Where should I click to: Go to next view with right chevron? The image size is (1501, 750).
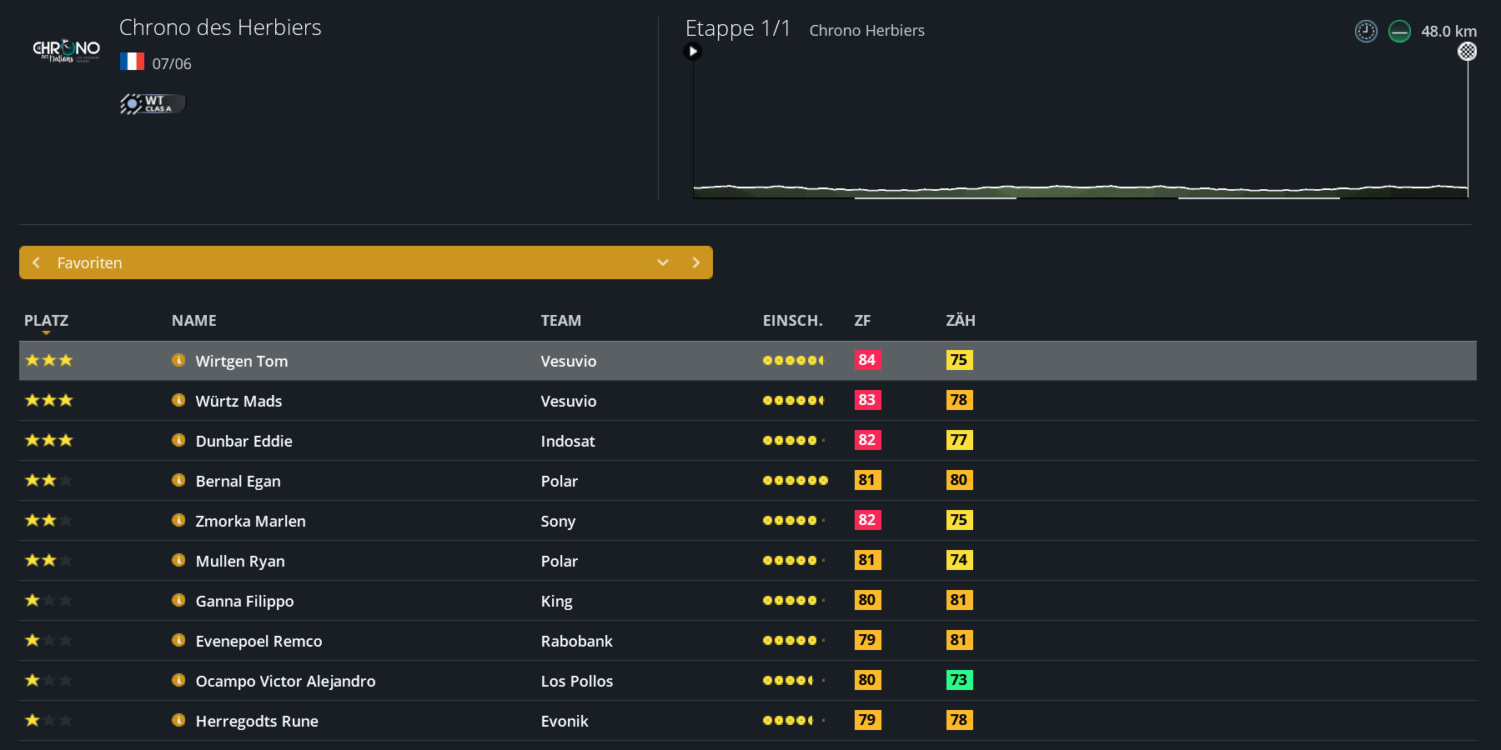pos(695,262)
